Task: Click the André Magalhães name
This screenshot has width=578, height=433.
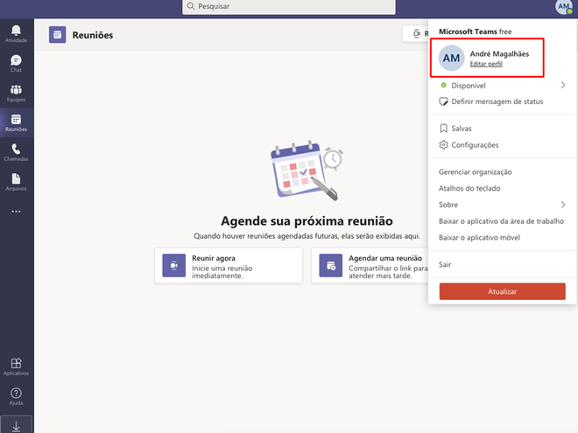Action: click(499, 53)
